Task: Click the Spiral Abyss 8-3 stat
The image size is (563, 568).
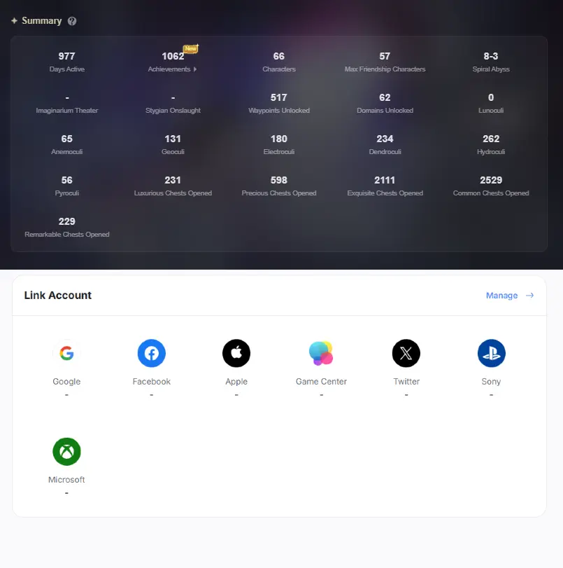Action: [491, 62]
